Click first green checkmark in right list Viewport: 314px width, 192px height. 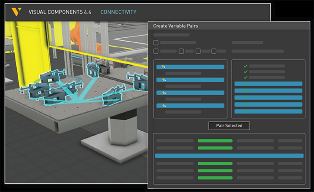[245, 66]
